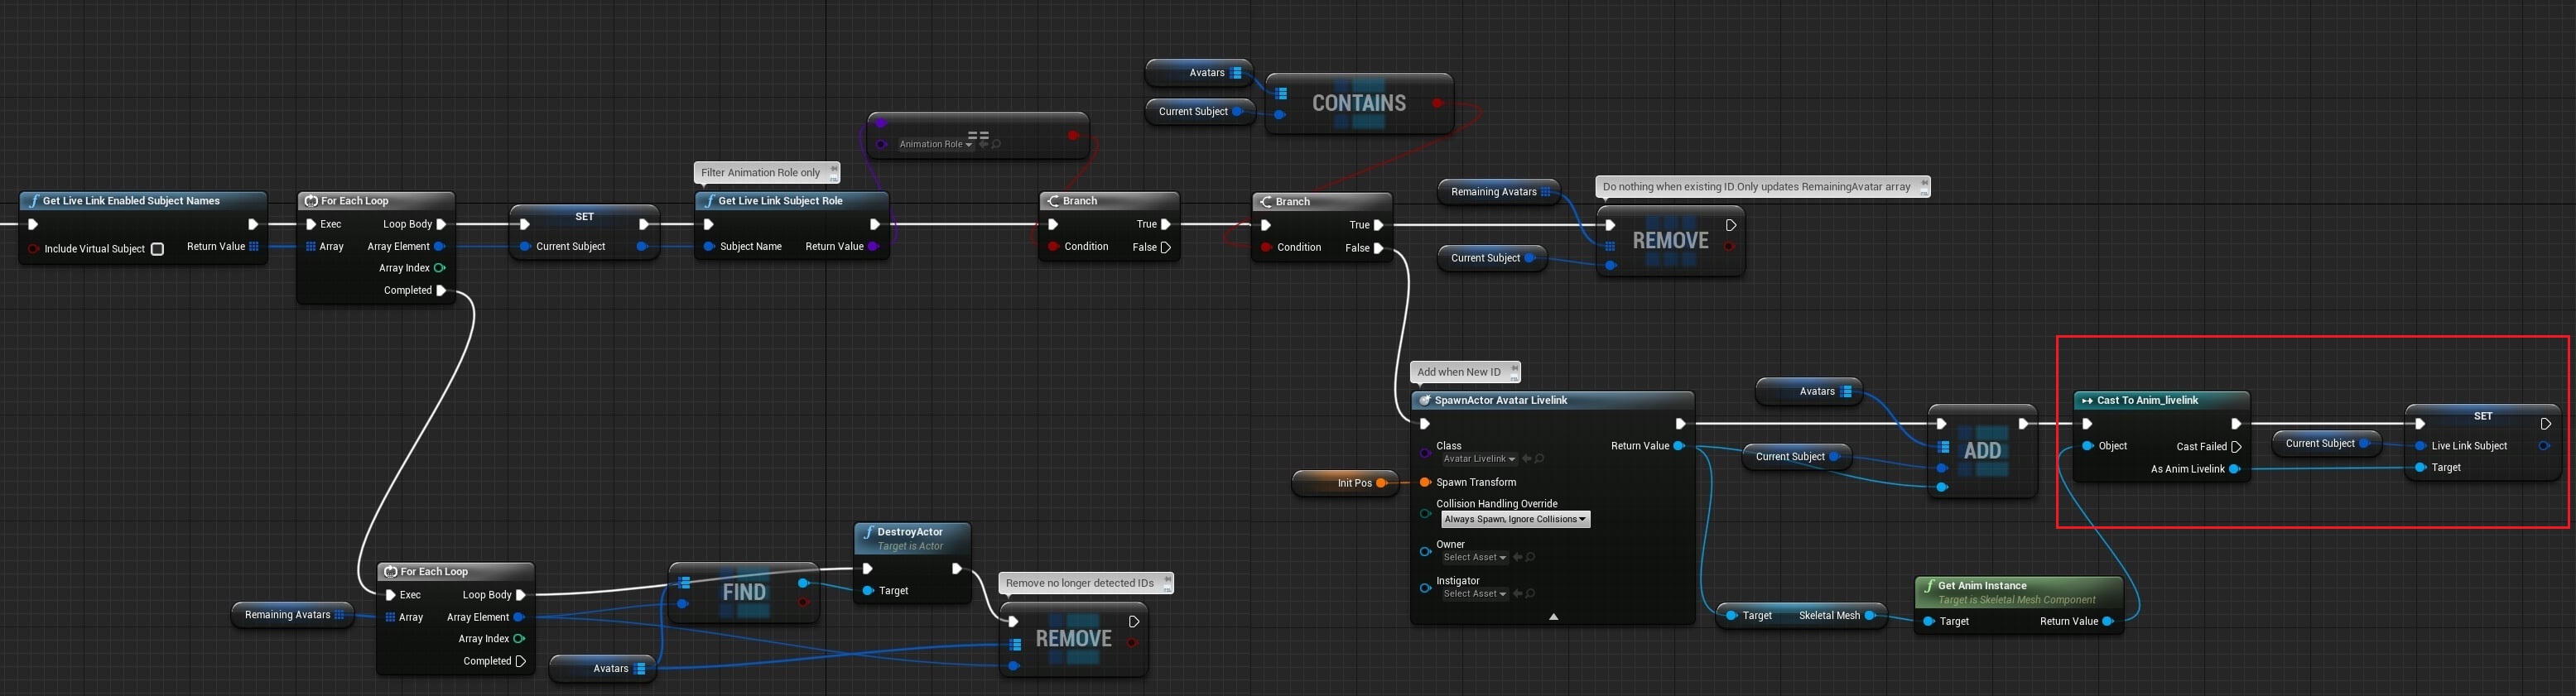
Task: Select the Equal (==) enum comparison node
Action: [x=978, y=135]
